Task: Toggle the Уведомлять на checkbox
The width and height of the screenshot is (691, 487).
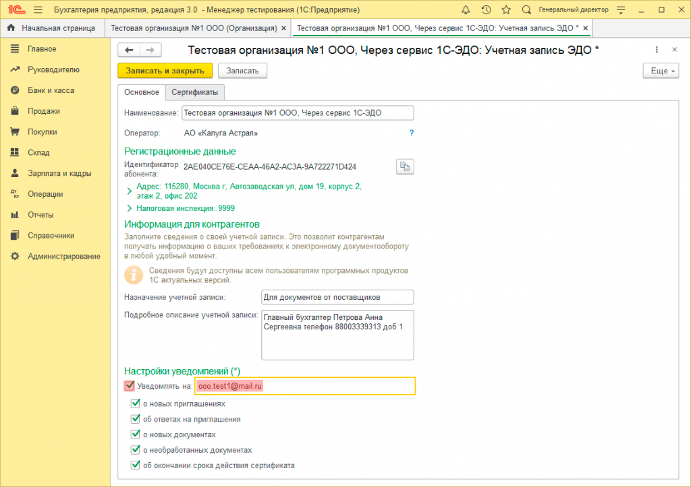Action: click(129, 386)
